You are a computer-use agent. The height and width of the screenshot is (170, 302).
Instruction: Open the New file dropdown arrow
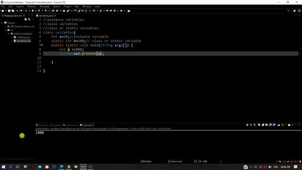point(6,11)
